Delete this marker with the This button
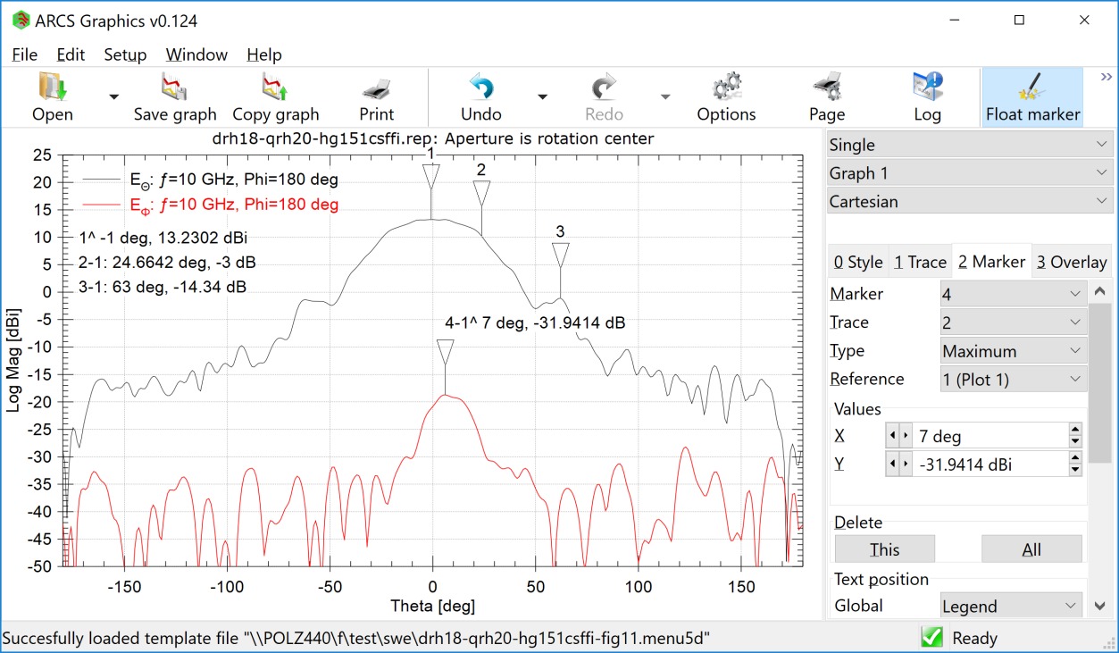This screenshot has height=653, width=1119. pyautogui.click(x=884, y=549)
